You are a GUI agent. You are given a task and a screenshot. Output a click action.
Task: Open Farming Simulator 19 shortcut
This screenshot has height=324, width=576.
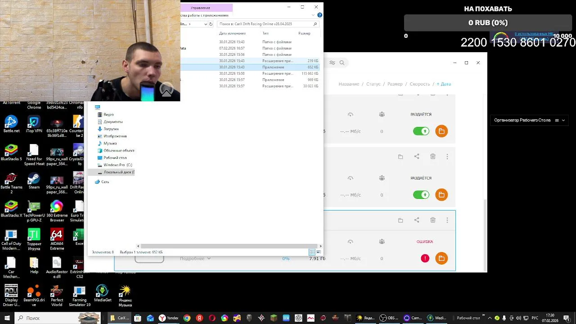pyautogui.click(x=79, y=296)
